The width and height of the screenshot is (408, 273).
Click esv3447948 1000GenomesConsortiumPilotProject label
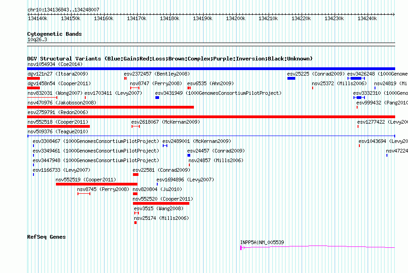[x=96, y=160]
